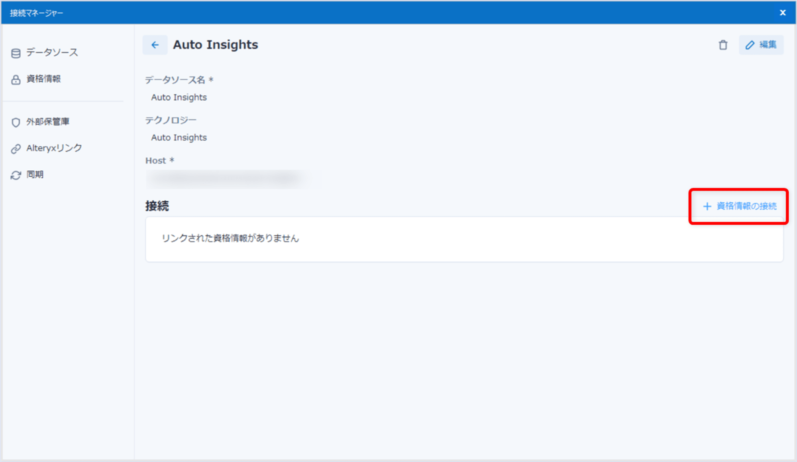Click the pencil icon on 編集
Screen dimensions: 797x462
(750, 45)
